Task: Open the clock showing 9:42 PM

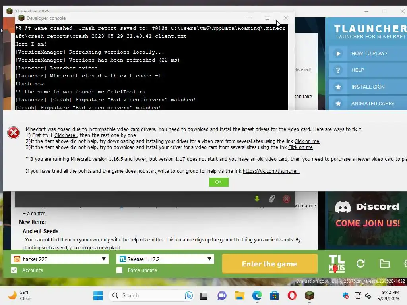Action: (388, 295)
